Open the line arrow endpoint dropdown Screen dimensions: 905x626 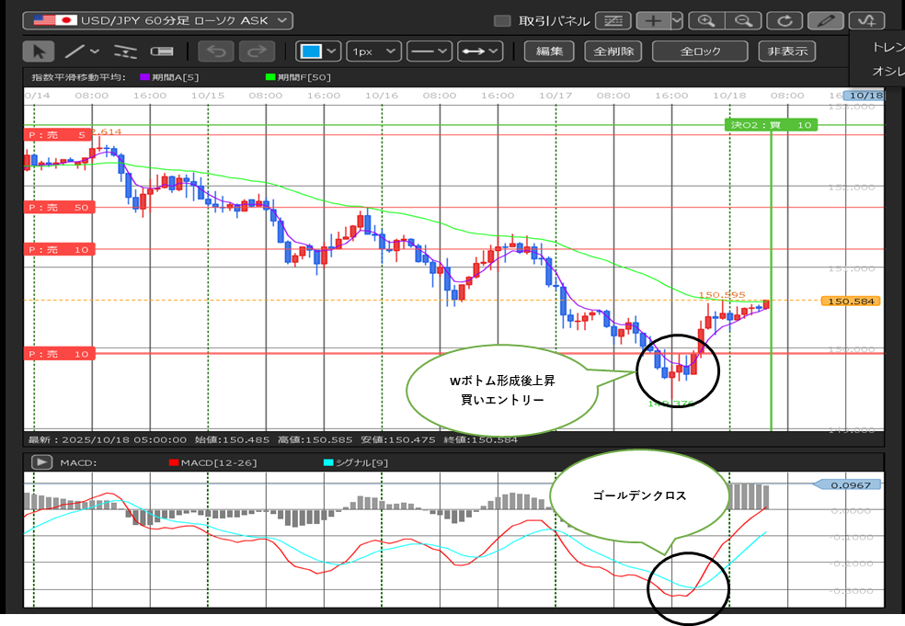pyautogui.click(x=481, y=51)
